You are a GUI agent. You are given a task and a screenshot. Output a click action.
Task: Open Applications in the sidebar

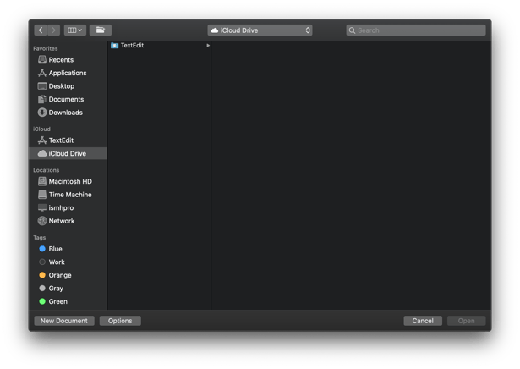68,73
